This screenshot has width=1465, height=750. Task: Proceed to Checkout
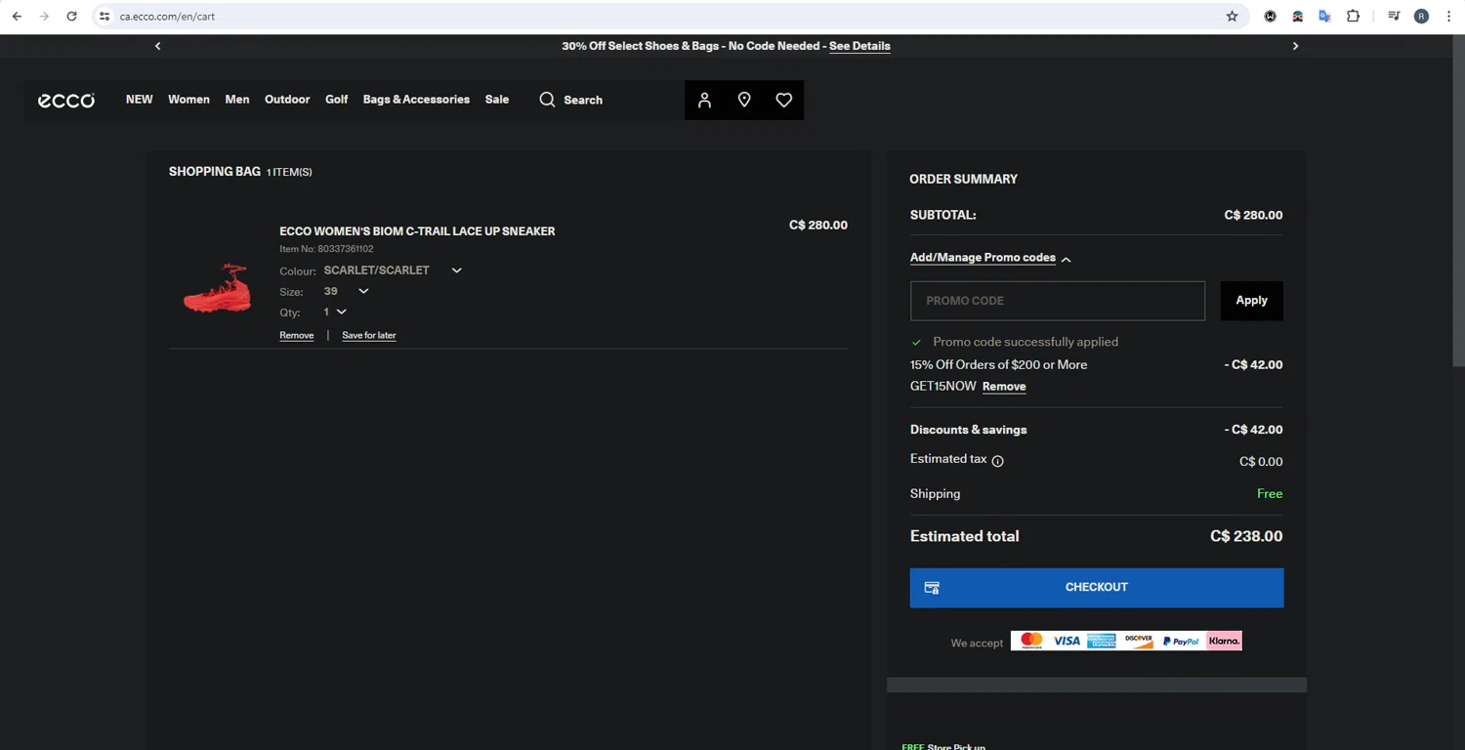(1097, 588)
